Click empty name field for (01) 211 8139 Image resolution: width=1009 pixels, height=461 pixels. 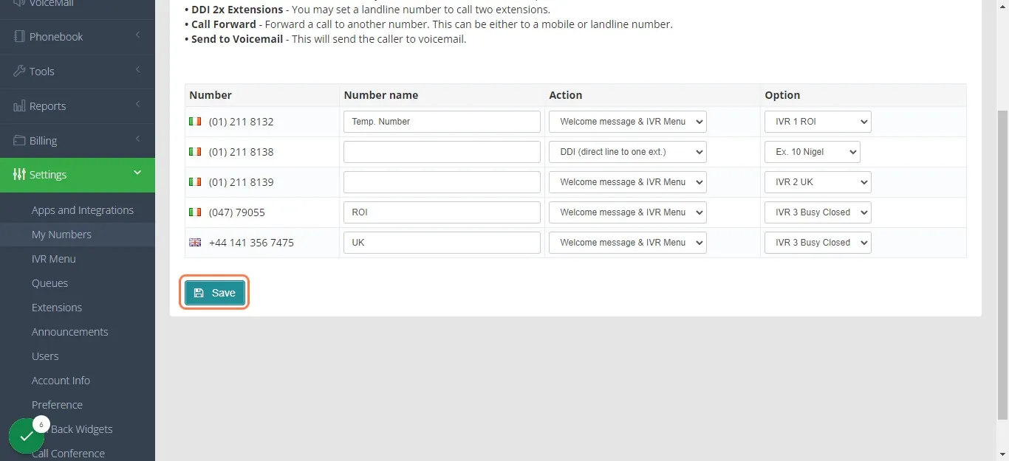click(x=442, y=182)
